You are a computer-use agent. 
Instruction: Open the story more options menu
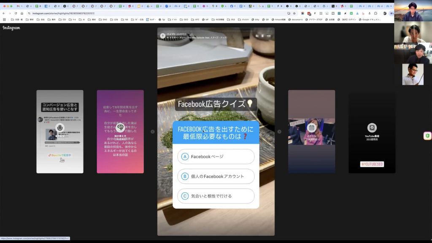(x=269, y=36)
